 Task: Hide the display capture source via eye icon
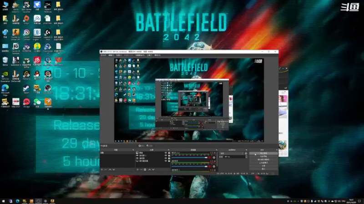pyautogui.click(x=166, y=161)
